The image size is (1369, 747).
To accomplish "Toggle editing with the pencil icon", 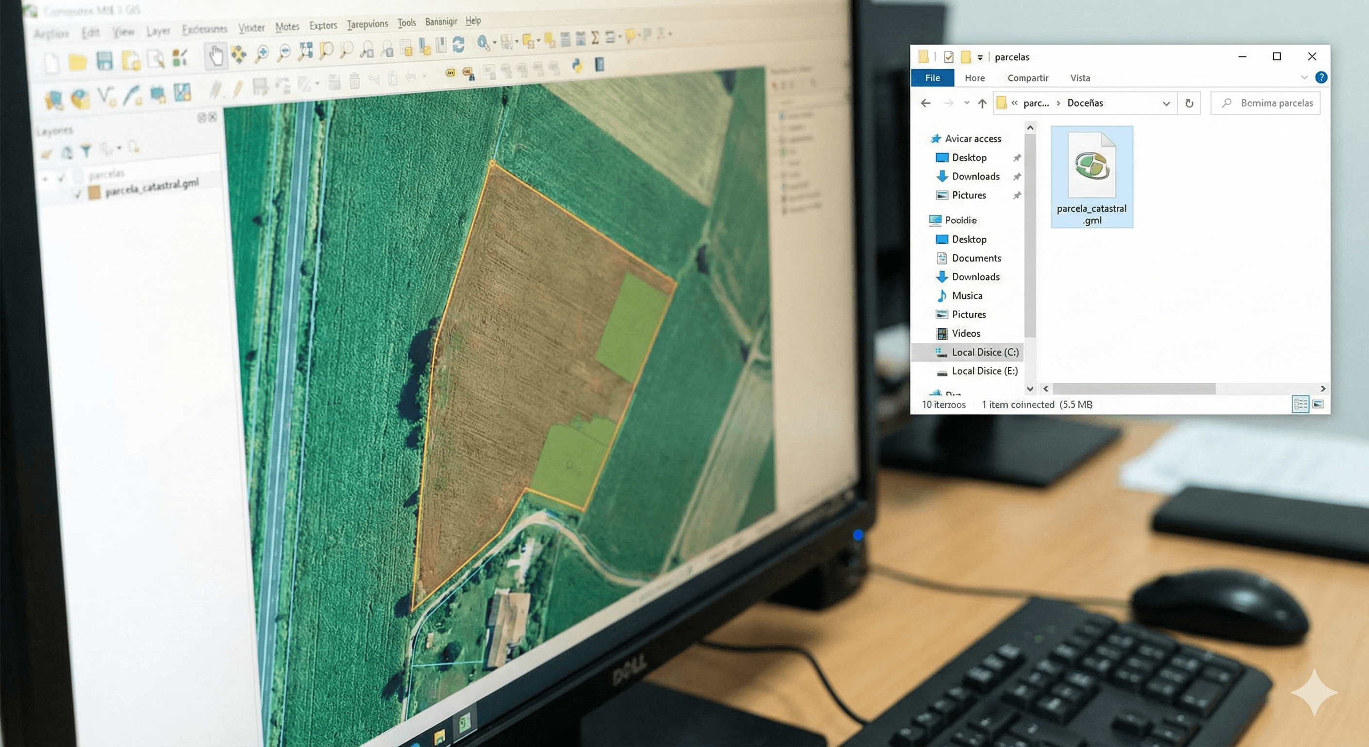I will coord(238,89).
